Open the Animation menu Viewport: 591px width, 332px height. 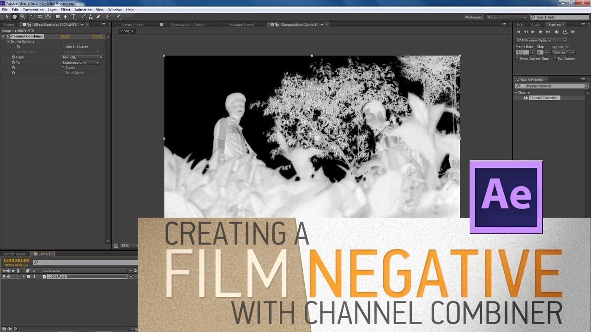pyautogui.click(x=83, y=10)
